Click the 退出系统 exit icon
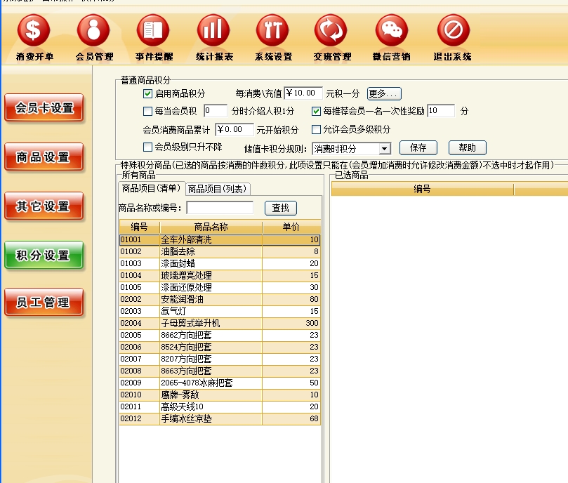This screenshot has width=568, height=483. click(x=453, y=30)
